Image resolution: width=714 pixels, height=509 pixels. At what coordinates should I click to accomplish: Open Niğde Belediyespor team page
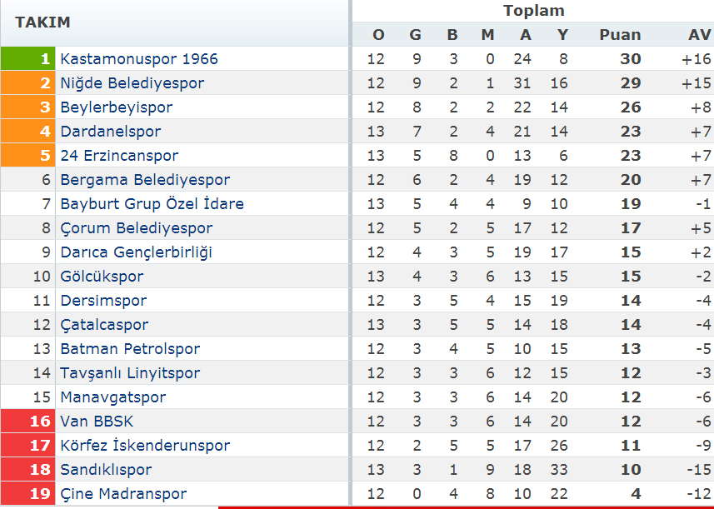tap(132, 83)
